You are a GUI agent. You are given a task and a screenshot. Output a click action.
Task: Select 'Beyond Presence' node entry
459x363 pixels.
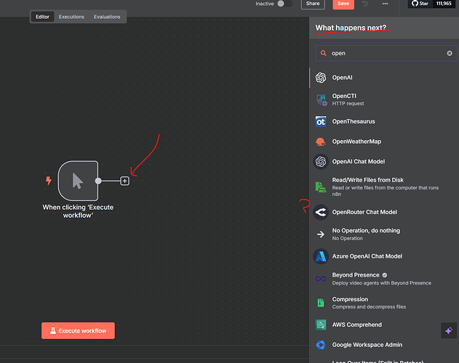click(384, 279)
